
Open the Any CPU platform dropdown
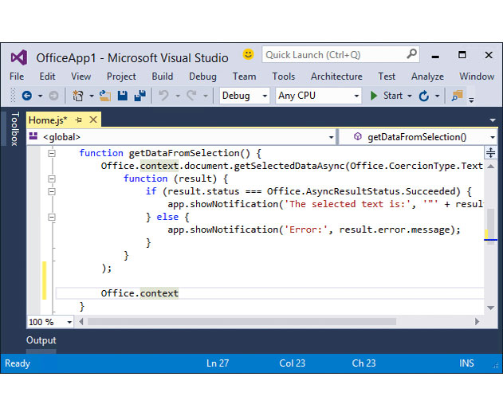tap(319, 96)
